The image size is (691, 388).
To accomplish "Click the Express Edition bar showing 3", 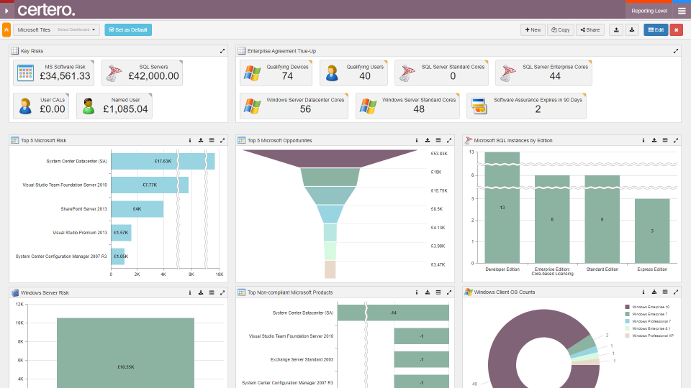I will coord(652,231).
